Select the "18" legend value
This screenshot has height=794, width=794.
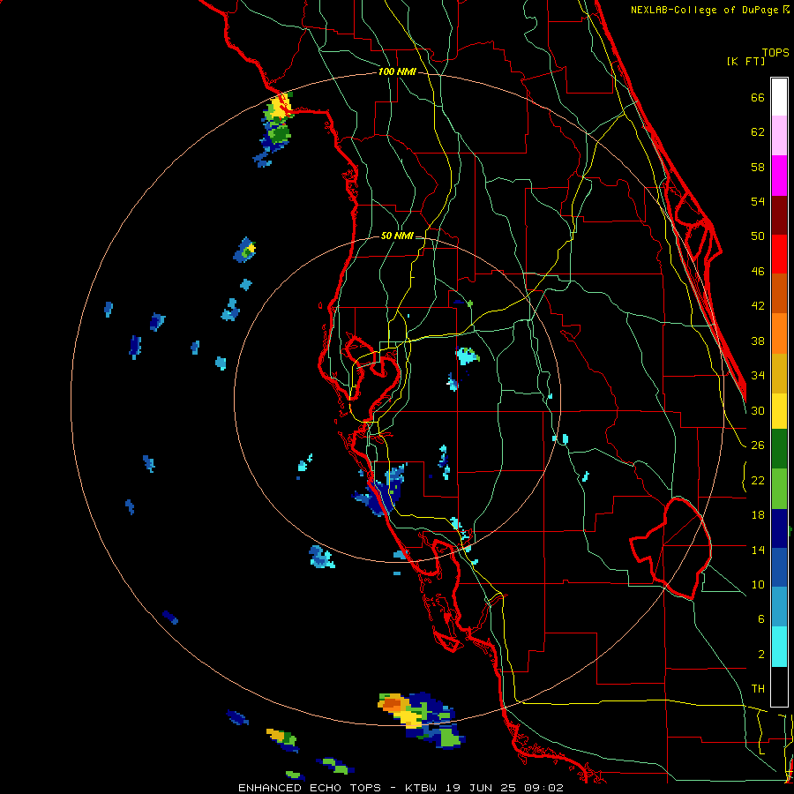[758, 515]
